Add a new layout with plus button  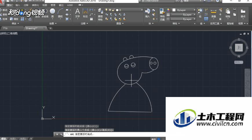[x=31, y=139]
